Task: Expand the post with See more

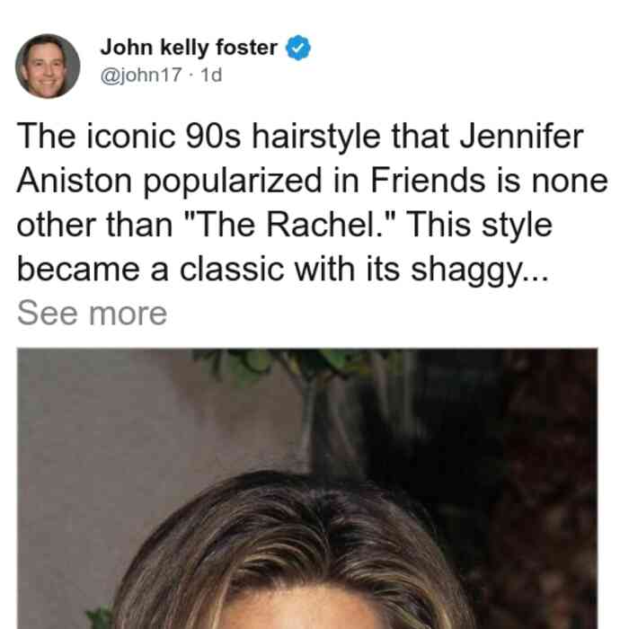Action: point(92,314)
